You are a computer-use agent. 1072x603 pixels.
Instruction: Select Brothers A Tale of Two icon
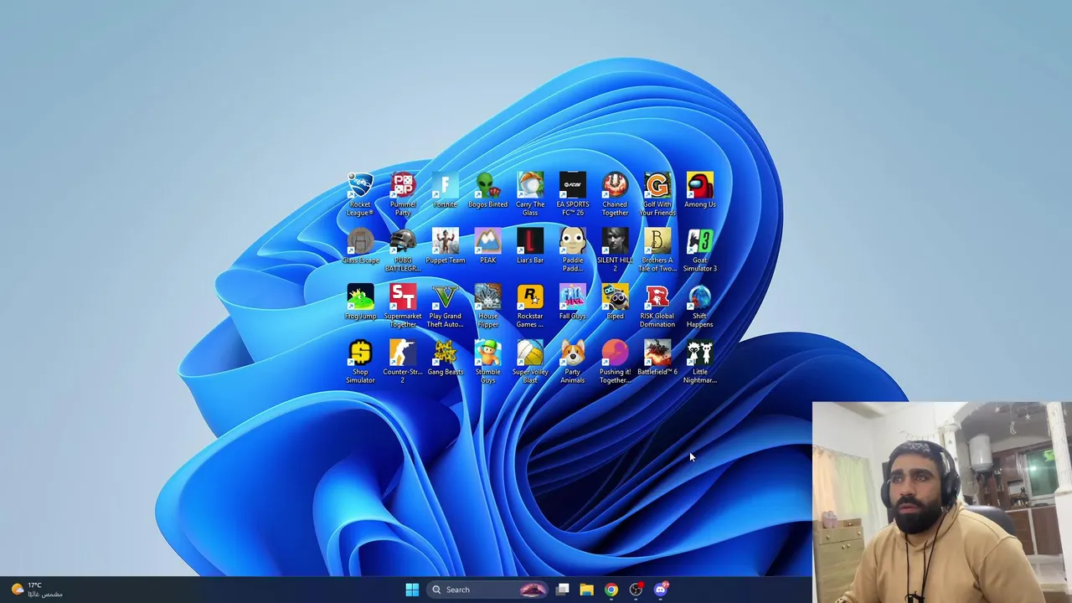[x=657, y=250]
